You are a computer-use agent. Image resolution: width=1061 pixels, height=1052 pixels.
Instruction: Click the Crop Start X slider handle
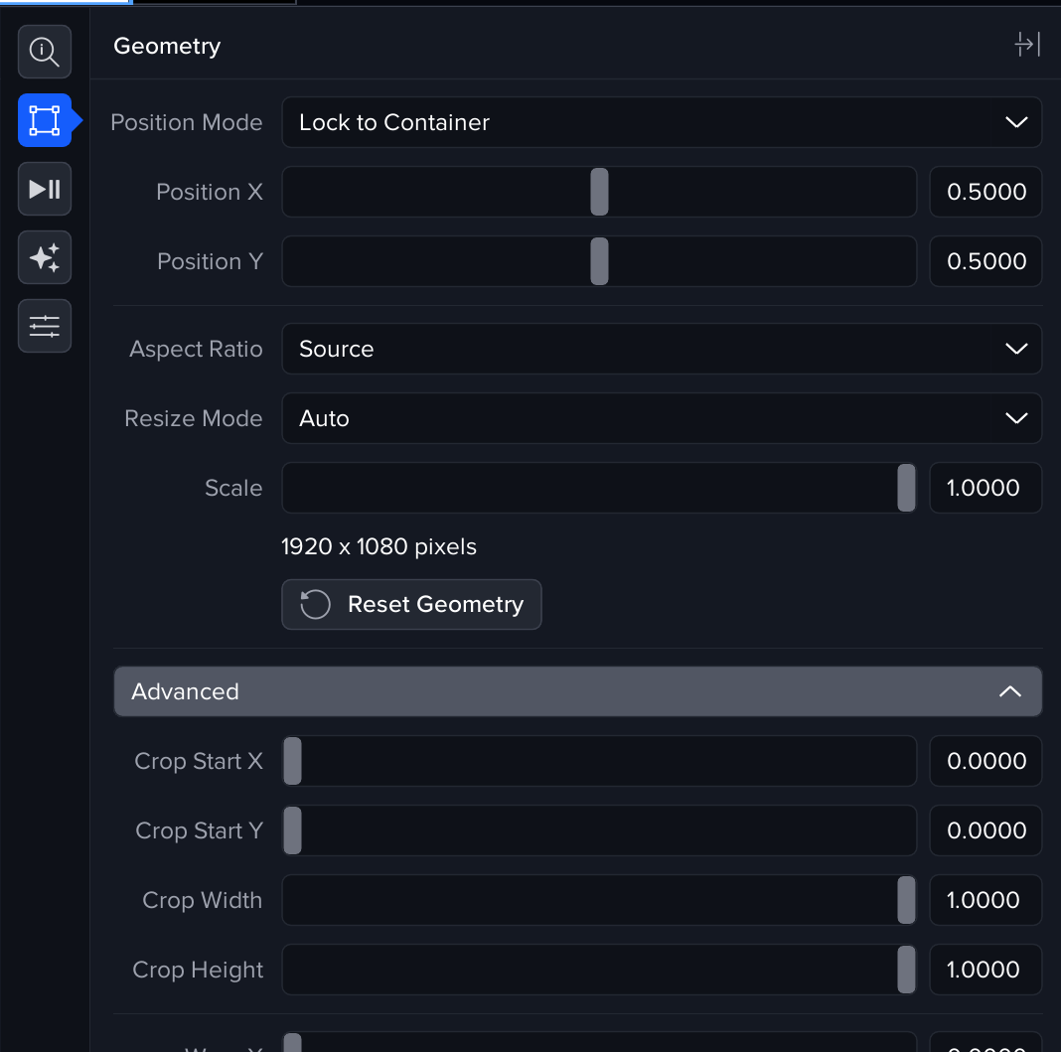(292, 761)
